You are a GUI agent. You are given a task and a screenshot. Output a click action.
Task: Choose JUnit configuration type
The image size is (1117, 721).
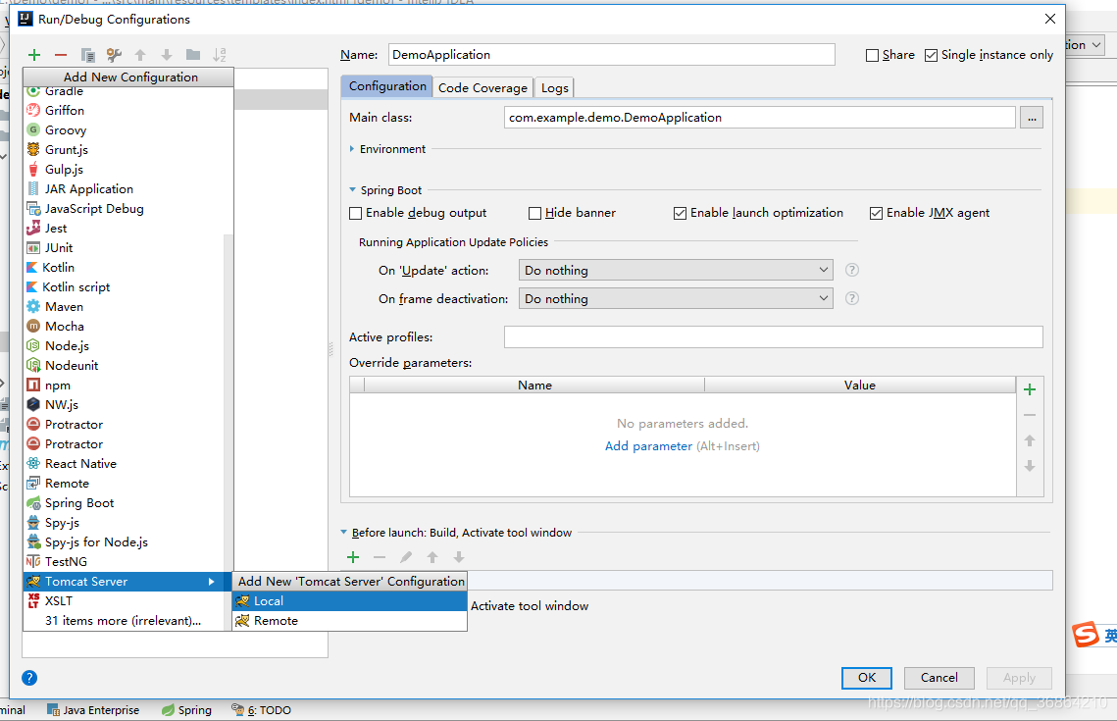[125, 248]
